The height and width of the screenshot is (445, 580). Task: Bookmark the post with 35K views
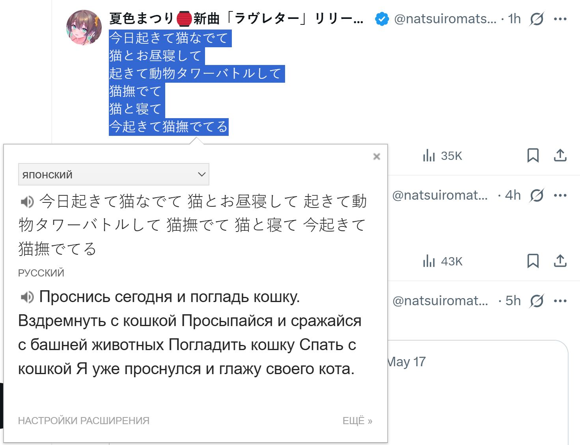click(x=533, y=156)
